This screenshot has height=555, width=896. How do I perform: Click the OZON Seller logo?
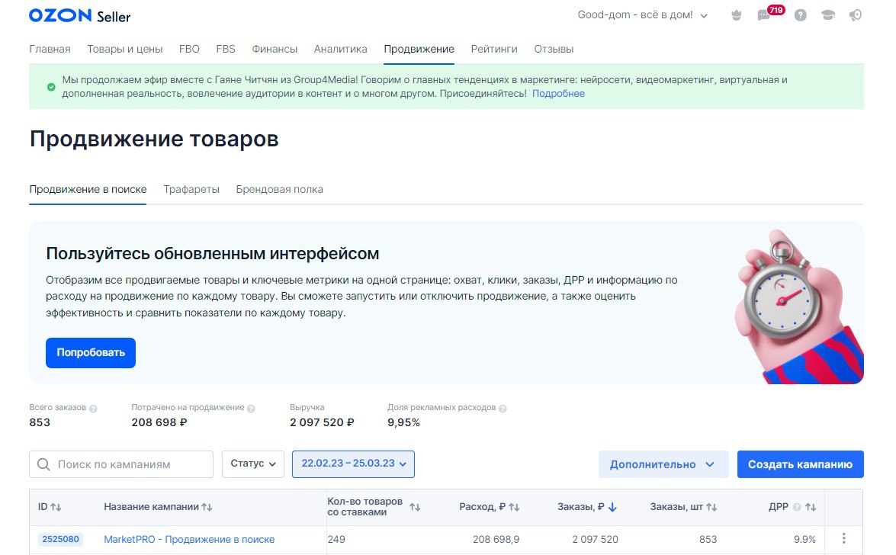[79, 15]
